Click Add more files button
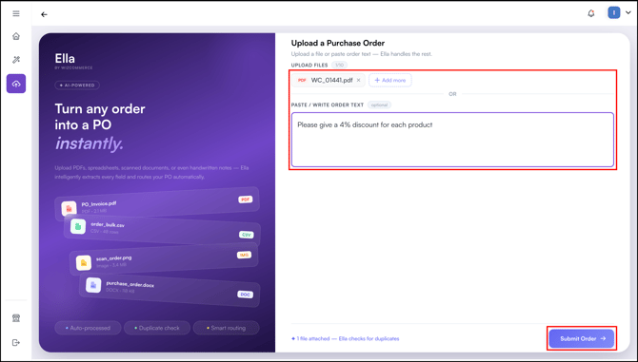 [390, 81]
